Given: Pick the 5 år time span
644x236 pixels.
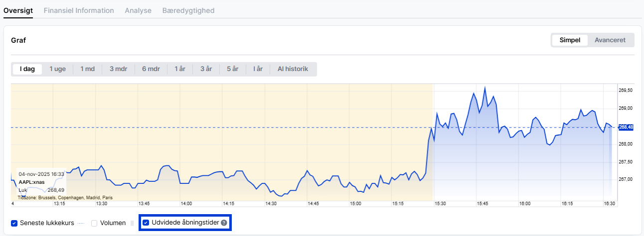Looking at the screenshot, I should coord(232,69).
